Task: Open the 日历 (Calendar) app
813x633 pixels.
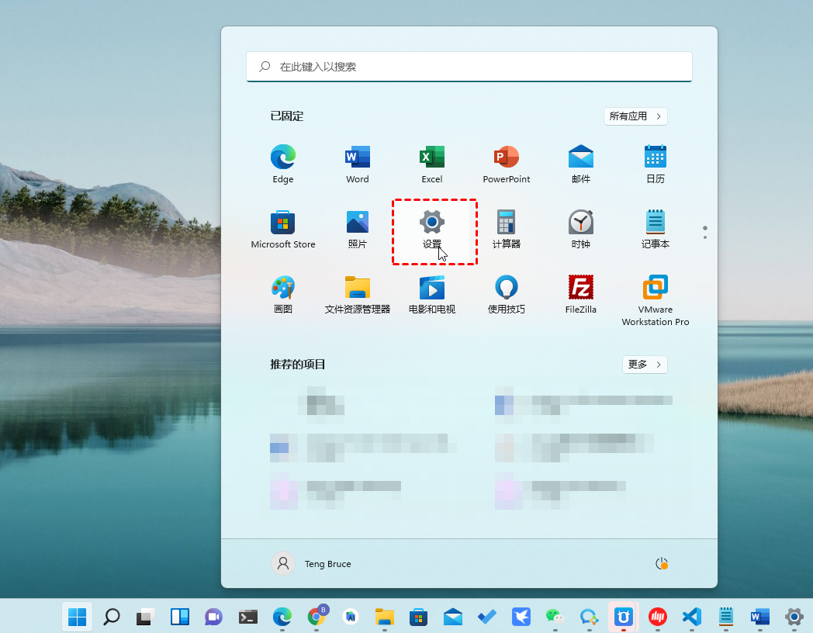Action: point(656,164)
